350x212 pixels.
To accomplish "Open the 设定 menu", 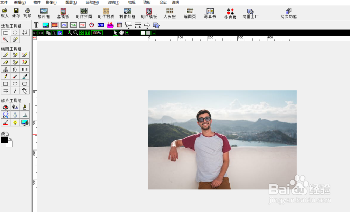I will [163, 2].
